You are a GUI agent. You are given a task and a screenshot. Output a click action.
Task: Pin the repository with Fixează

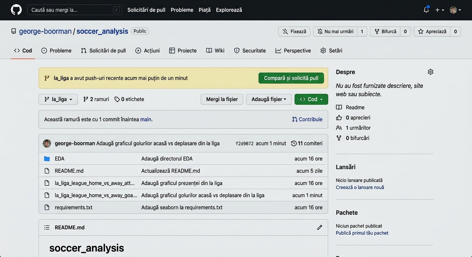pyautogui.click(x=294, y=31)
